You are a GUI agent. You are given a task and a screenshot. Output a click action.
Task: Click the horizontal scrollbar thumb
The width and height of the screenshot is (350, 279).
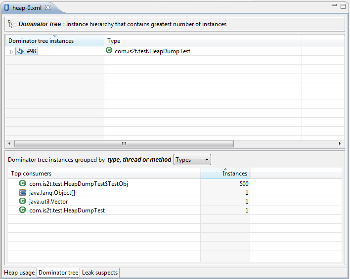pos(124,143)
